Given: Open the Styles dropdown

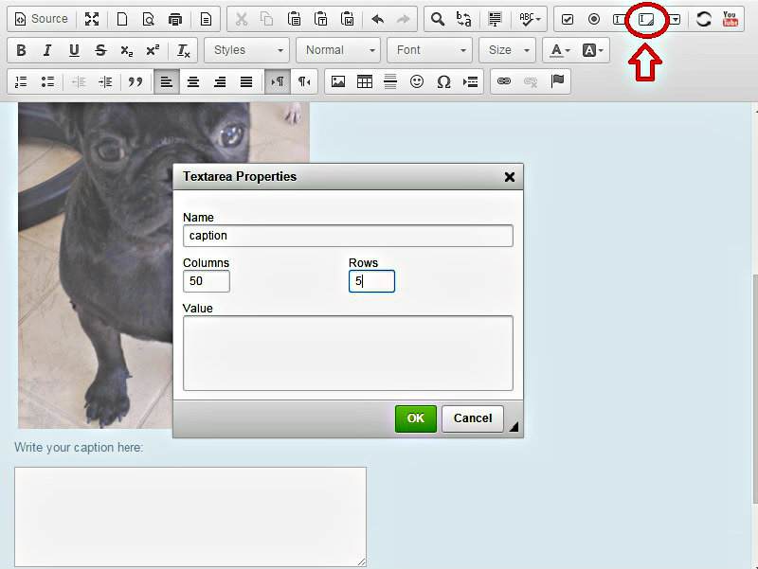Looking at the screenshot, I should click(x=247, y=50).
